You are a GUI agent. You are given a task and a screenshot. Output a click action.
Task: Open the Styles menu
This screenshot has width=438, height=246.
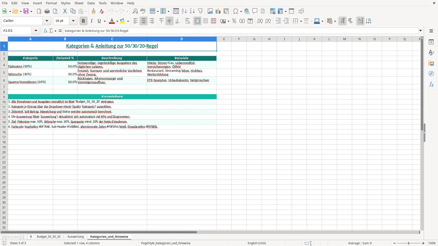[66, 3]
